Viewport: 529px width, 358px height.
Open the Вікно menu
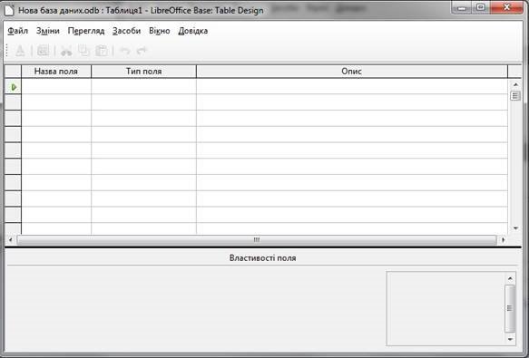[x=159, y=31]
